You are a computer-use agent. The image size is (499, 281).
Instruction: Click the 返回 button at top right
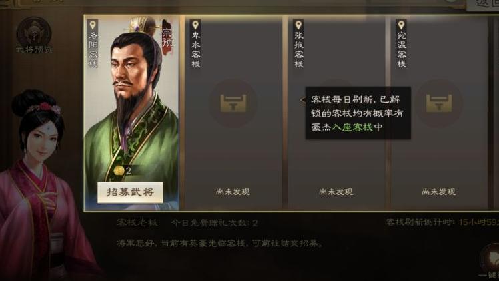pos(484,5)
